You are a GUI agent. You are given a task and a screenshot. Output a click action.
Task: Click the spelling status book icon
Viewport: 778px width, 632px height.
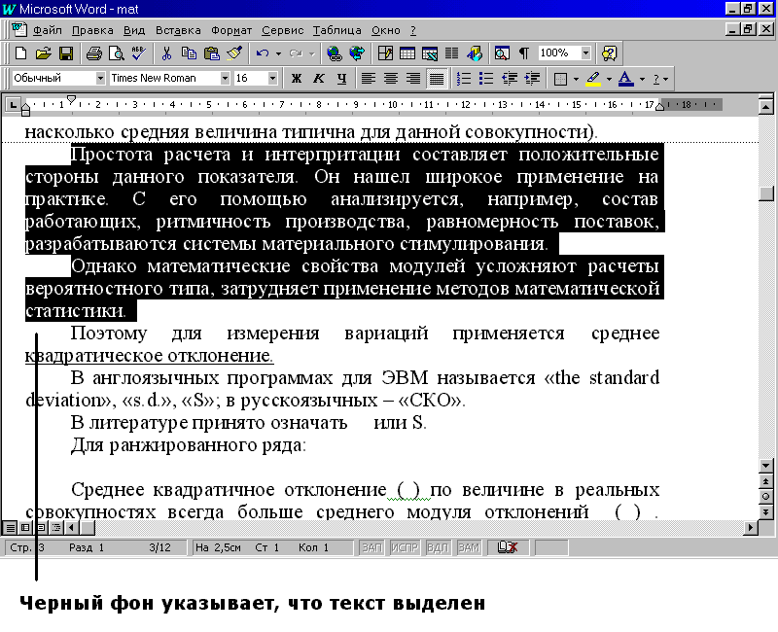[507, 547]
